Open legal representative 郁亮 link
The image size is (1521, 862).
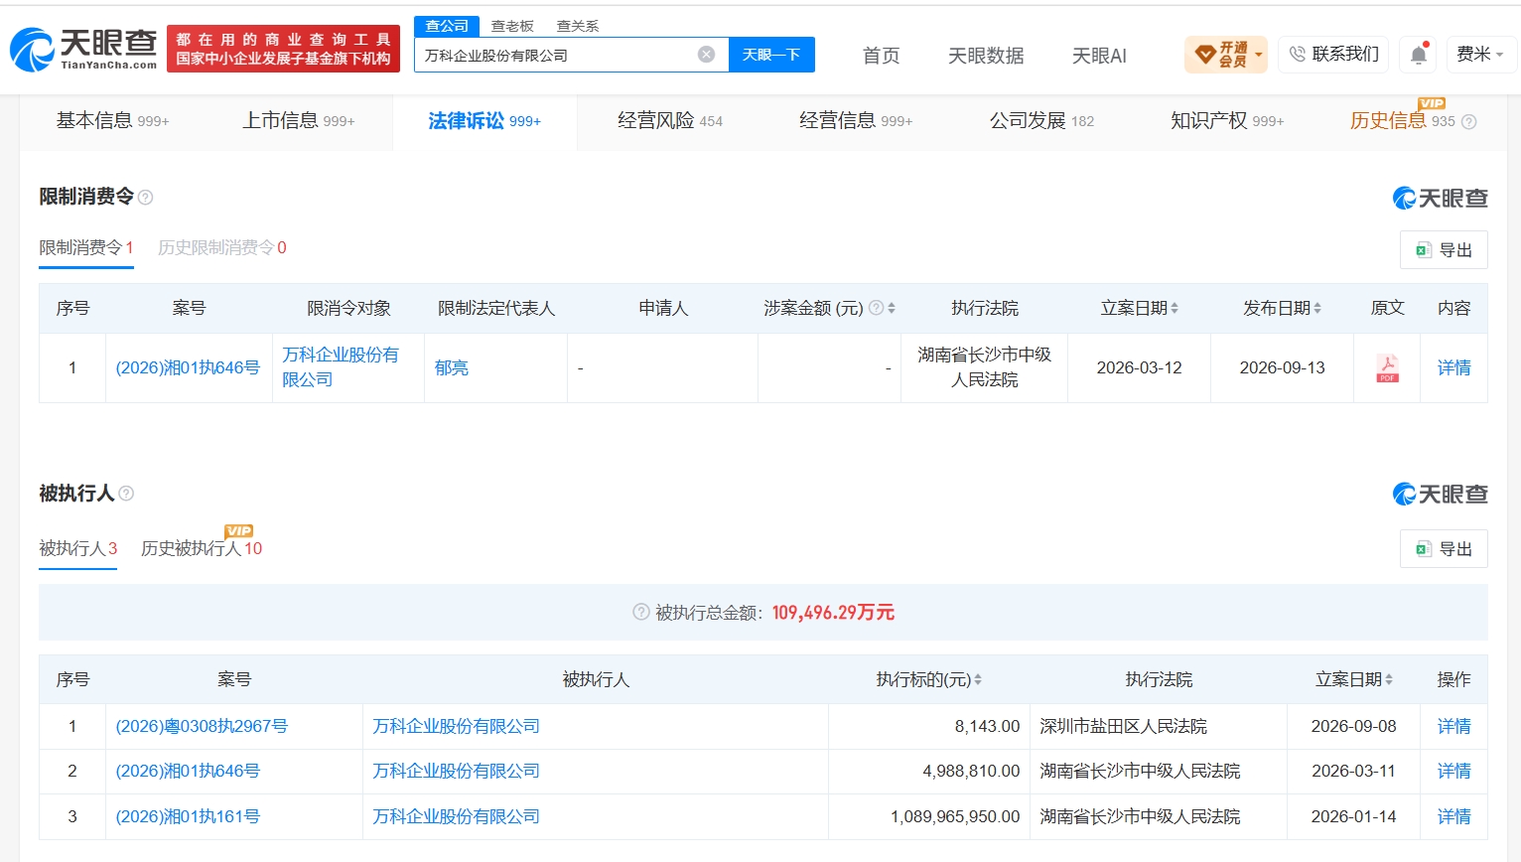coord(452,368)
